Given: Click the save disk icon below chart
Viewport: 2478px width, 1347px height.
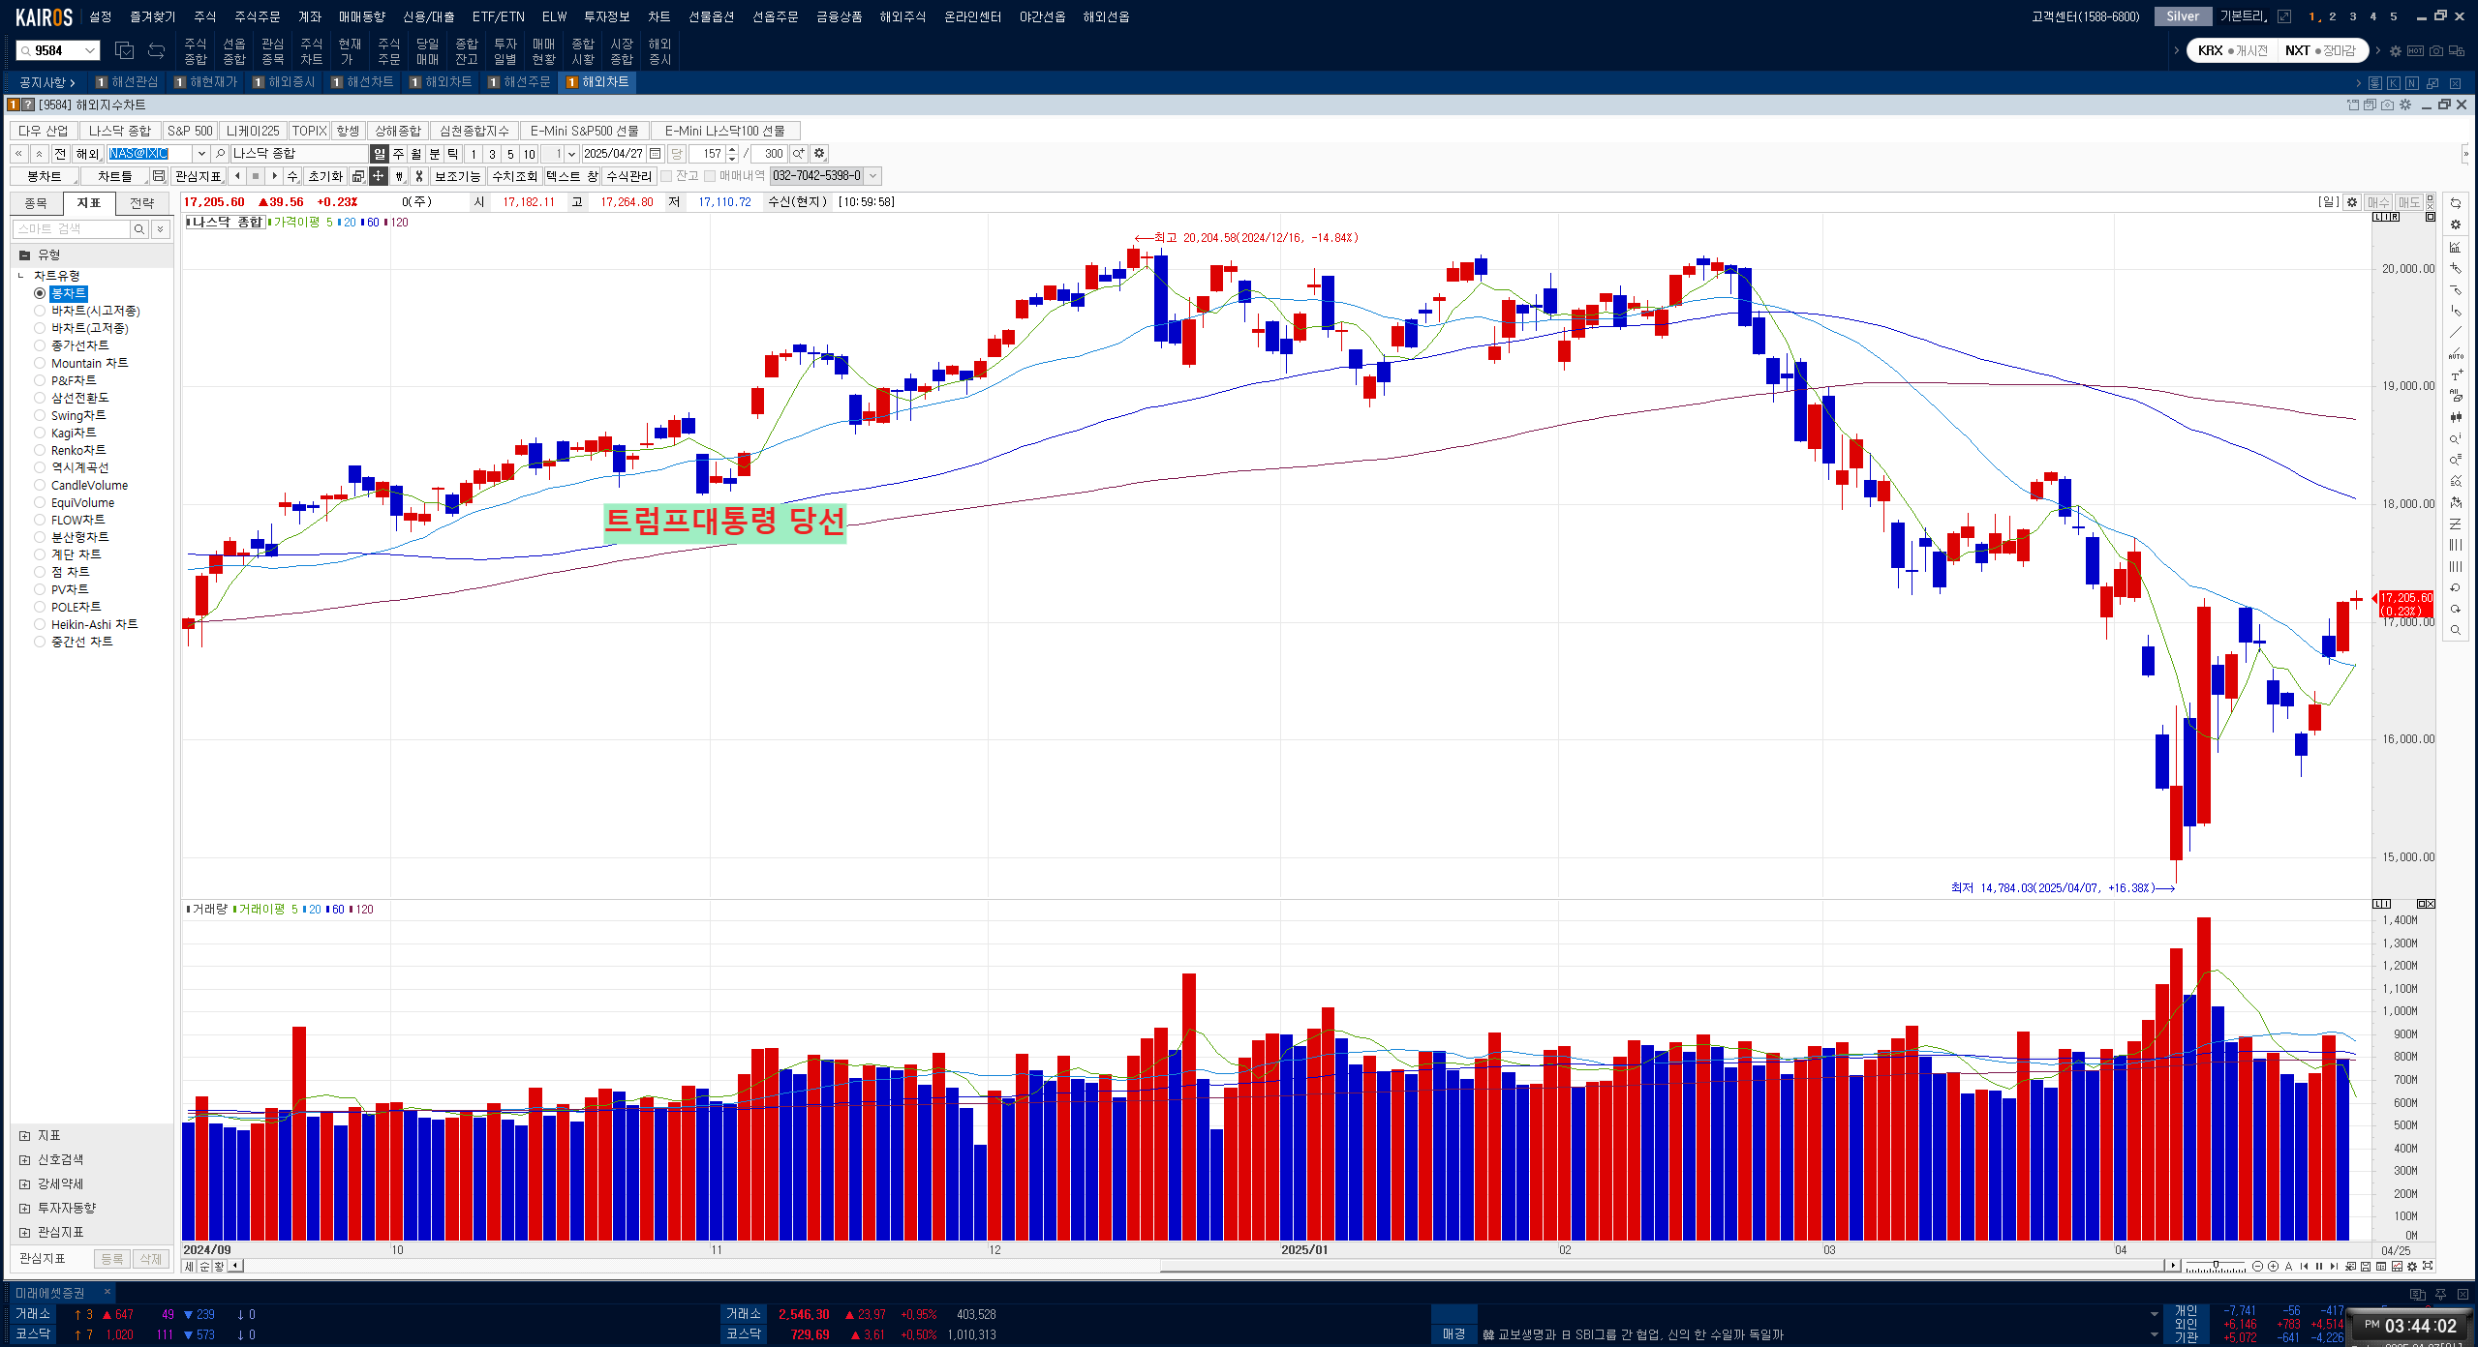Looking at the screenshot, I should (x=2366, y=1266).
